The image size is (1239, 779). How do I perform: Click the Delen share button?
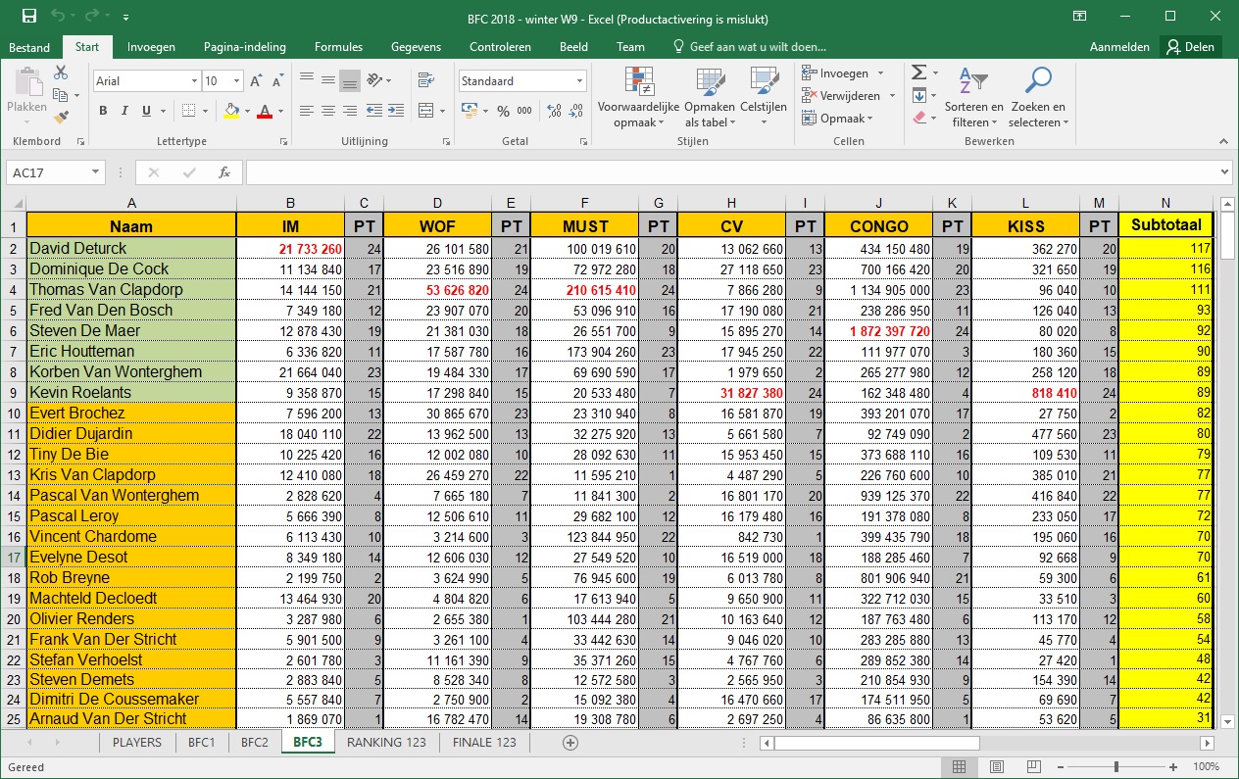[1189, 47]
